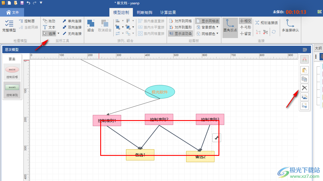
Task: Click the multi-node connection tree icon
Action: point(265,32)
